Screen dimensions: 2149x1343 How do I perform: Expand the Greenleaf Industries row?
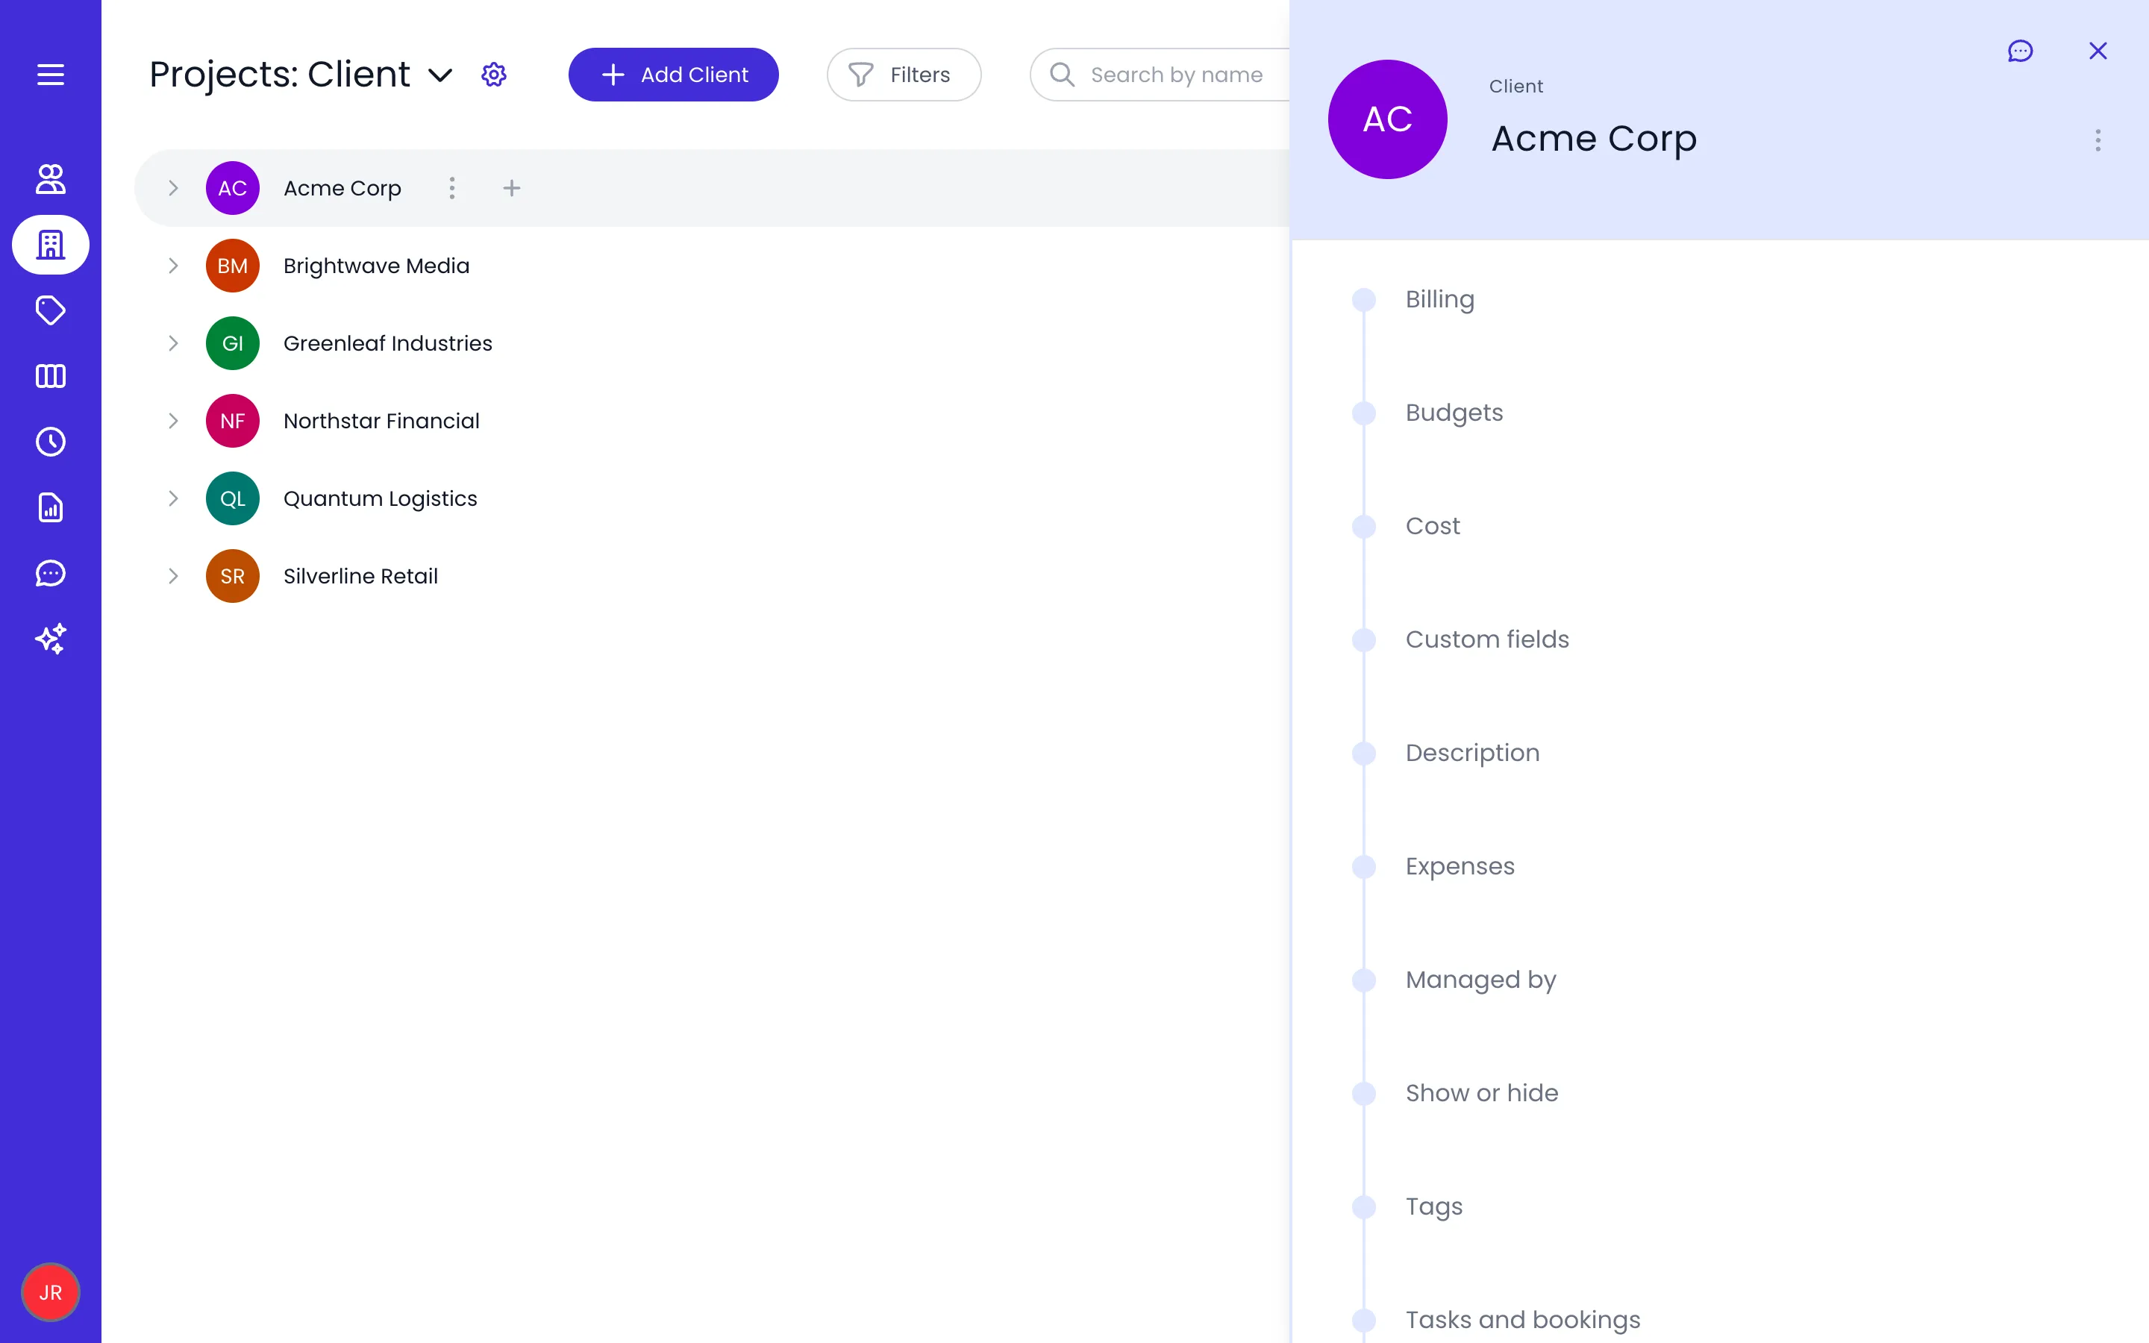[173, 343]
